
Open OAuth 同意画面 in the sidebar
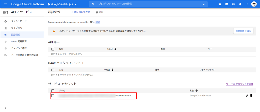coord(19,42)
